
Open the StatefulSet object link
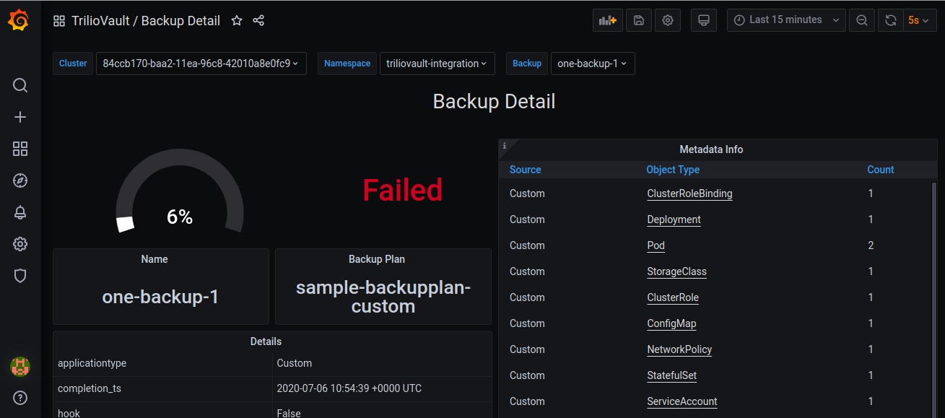671,375
